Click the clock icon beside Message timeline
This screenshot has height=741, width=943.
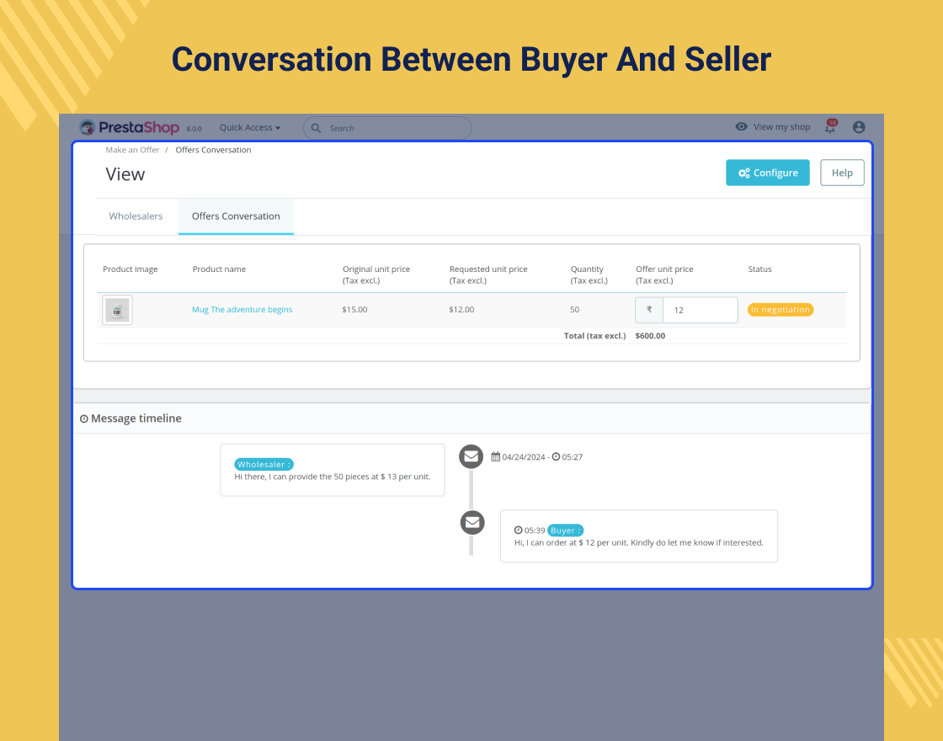(83, 419)
